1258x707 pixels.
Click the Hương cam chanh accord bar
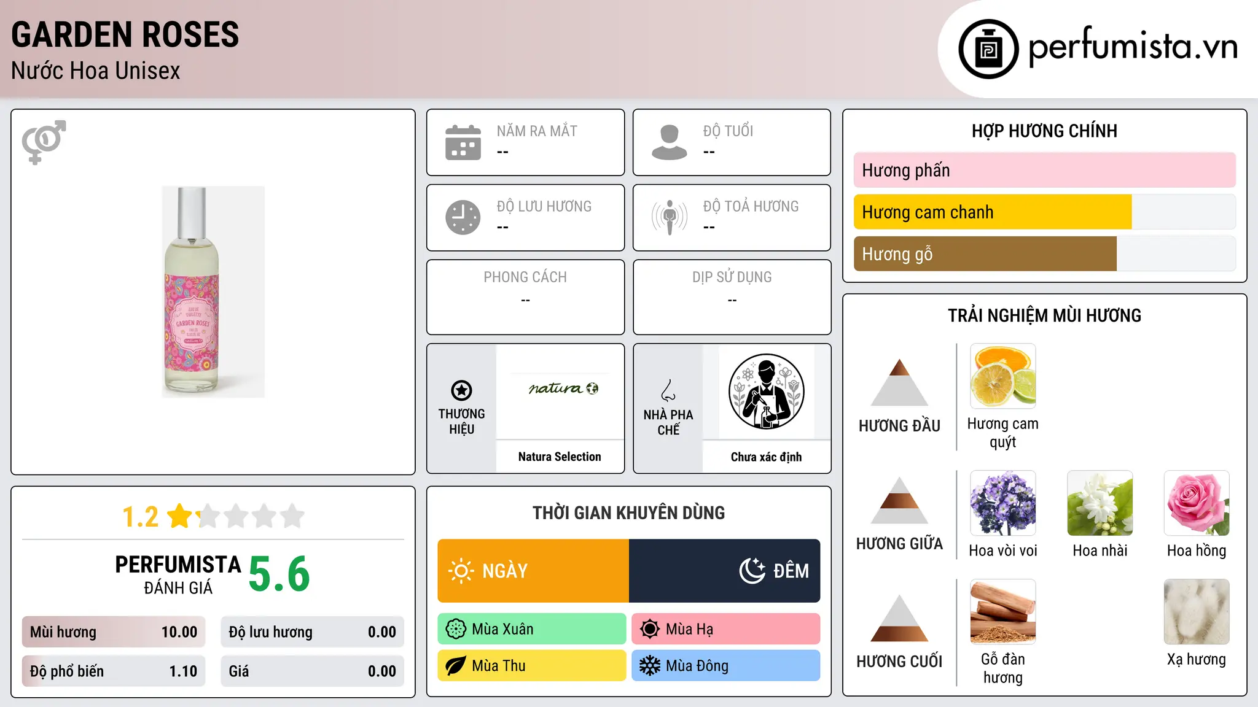tap(1045, 212)
